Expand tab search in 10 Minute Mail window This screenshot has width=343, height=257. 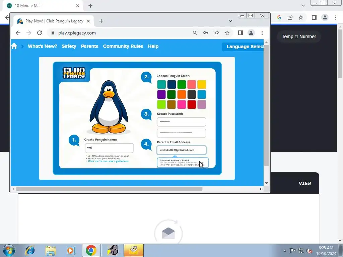pyautogui.click(x=303, y=6)
